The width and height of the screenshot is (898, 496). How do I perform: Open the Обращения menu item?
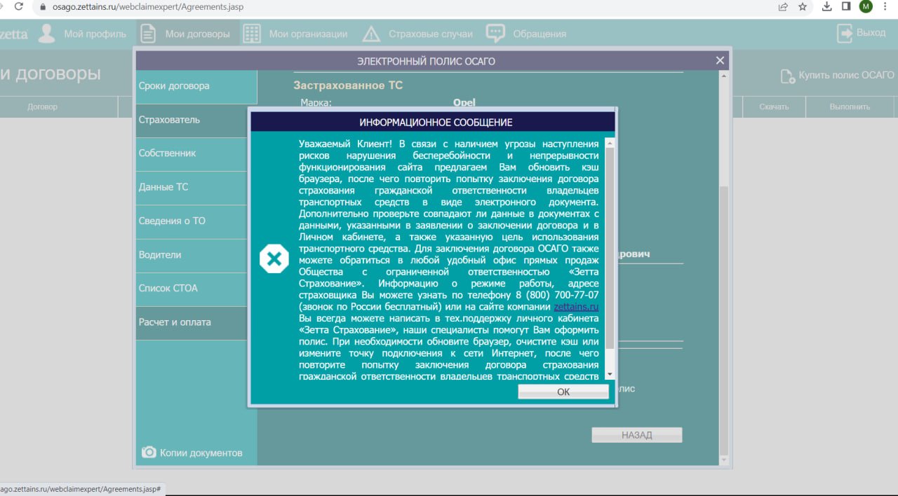(x=540, y=34)
